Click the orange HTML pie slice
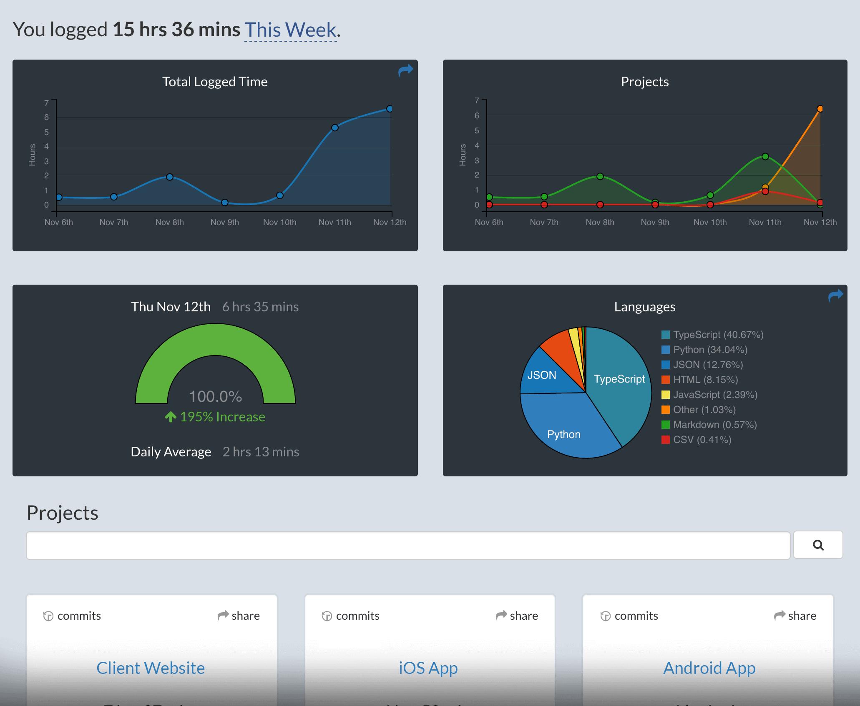This screenshot has width=860, height=706. click(563, 349)
